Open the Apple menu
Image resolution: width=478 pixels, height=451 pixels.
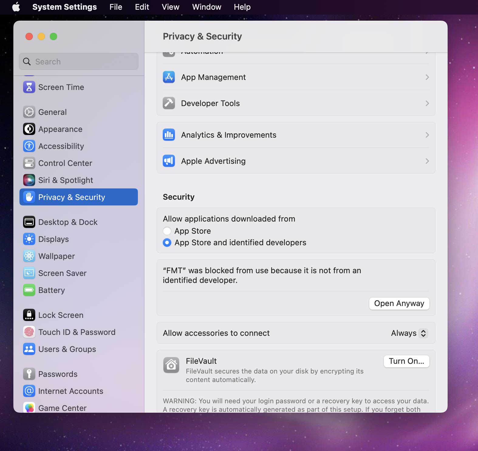[16, 7]
